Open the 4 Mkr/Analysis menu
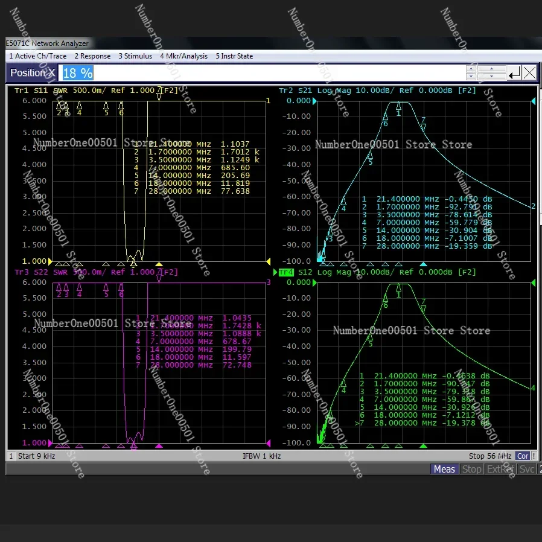Image resolution: width=542 pixels, height=542 pixels. tap(184, 56)
